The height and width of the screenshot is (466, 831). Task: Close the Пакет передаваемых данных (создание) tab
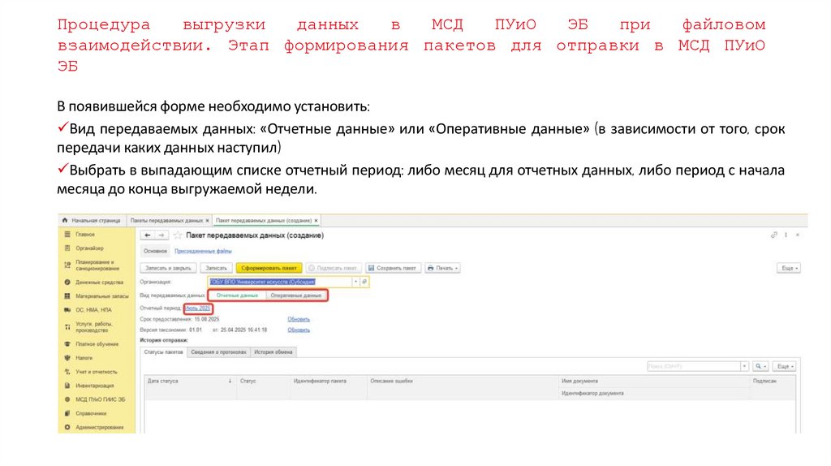click(316, 221)
